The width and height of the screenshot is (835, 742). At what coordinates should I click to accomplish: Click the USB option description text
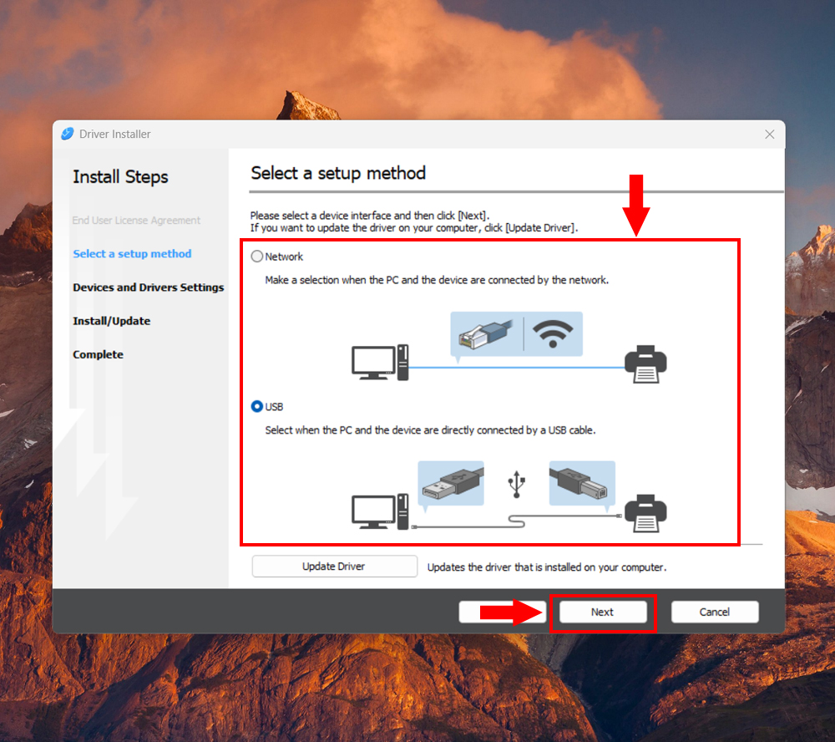point(430,430)
